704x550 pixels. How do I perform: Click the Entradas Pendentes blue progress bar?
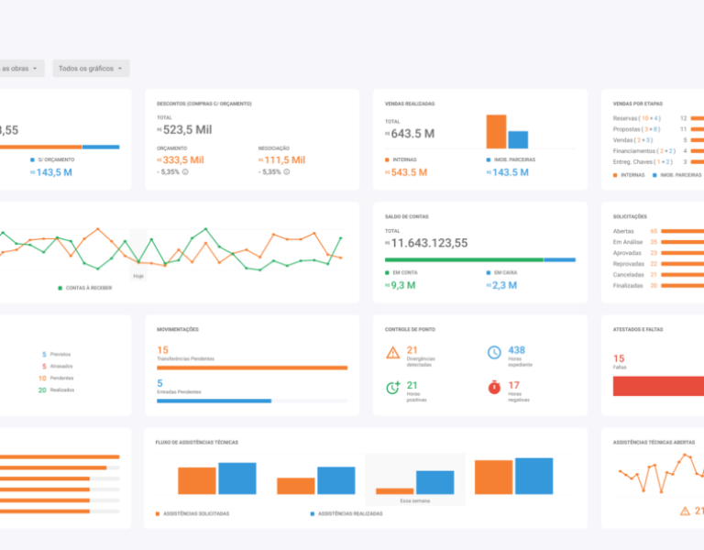pyautogui.click(x=214, y=401)
